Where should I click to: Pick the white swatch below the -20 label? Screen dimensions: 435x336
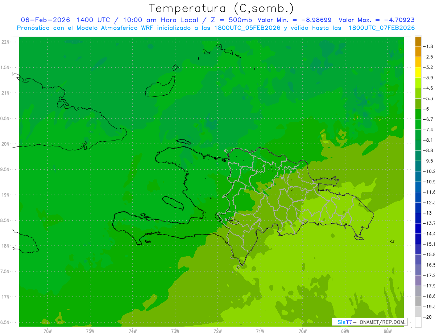point(418,322)
